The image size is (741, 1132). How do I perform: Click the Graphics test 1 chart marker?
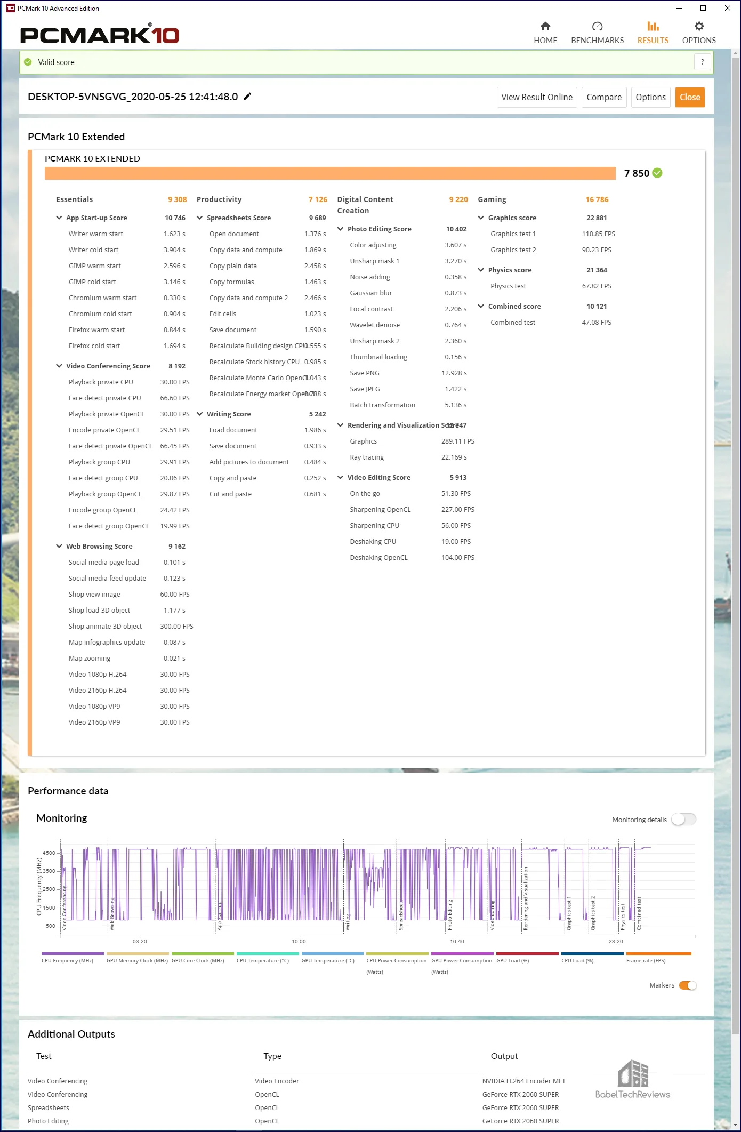(x=569, y=913)
